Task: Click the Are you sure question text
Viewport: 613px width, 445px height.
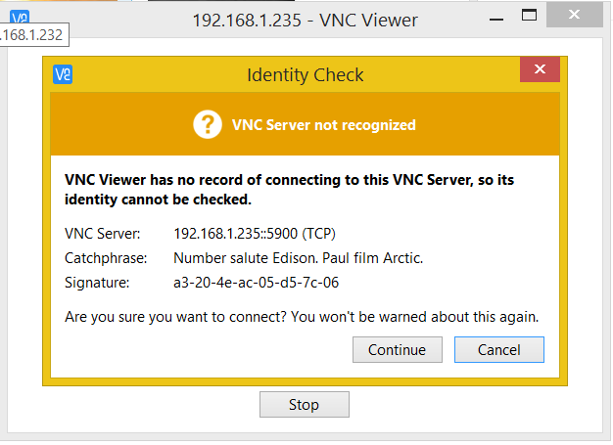Action: (x=302, y=317)
